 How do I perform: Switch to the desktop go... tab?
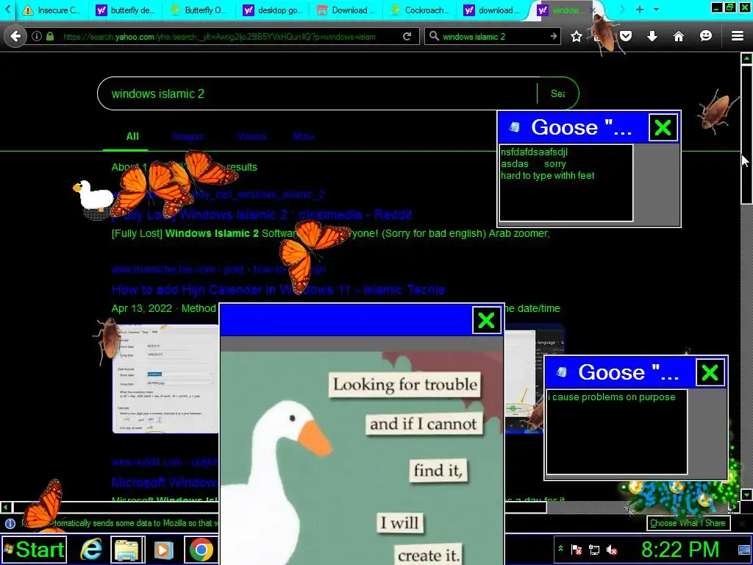pos(272,10)
